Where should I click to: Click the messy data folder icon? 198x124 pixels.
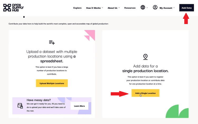click(20, 106)
